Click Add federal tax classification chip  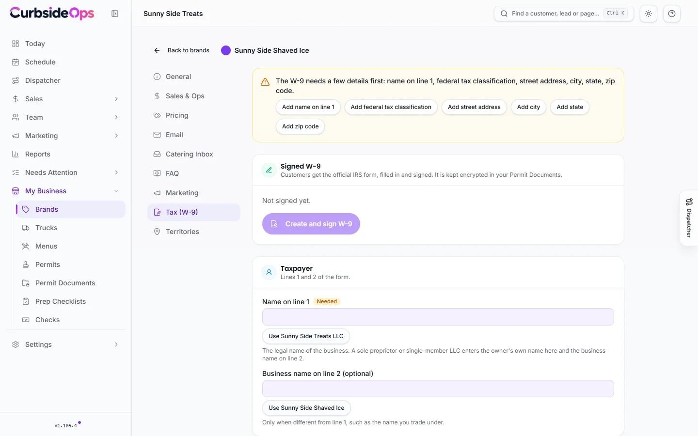[x=391, y=107]
